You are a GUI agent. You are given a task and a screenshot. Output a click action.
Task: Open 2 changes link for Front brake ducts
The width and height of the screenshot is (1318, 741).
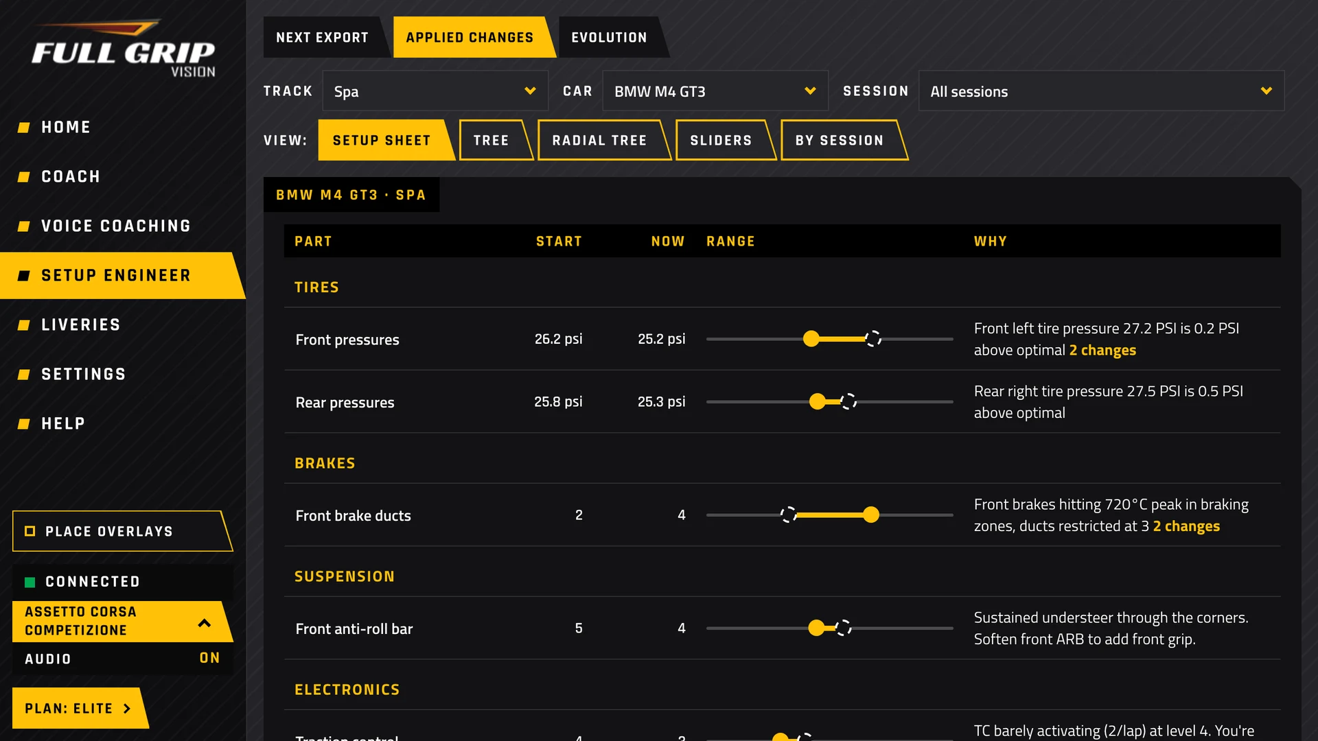point(1186,527)
